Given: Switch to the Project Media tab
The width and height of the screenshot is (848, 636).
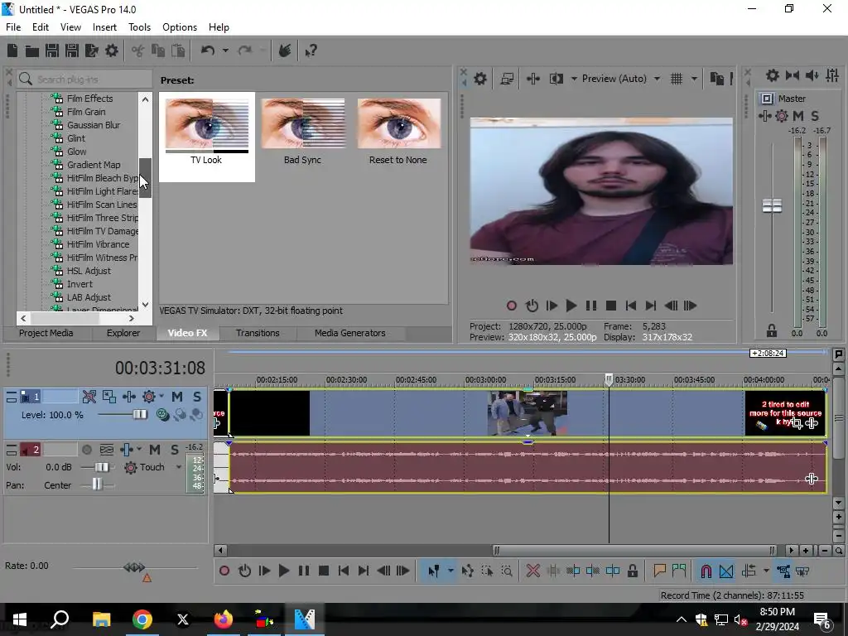Looking at the screenshot, I should [46, 333].
